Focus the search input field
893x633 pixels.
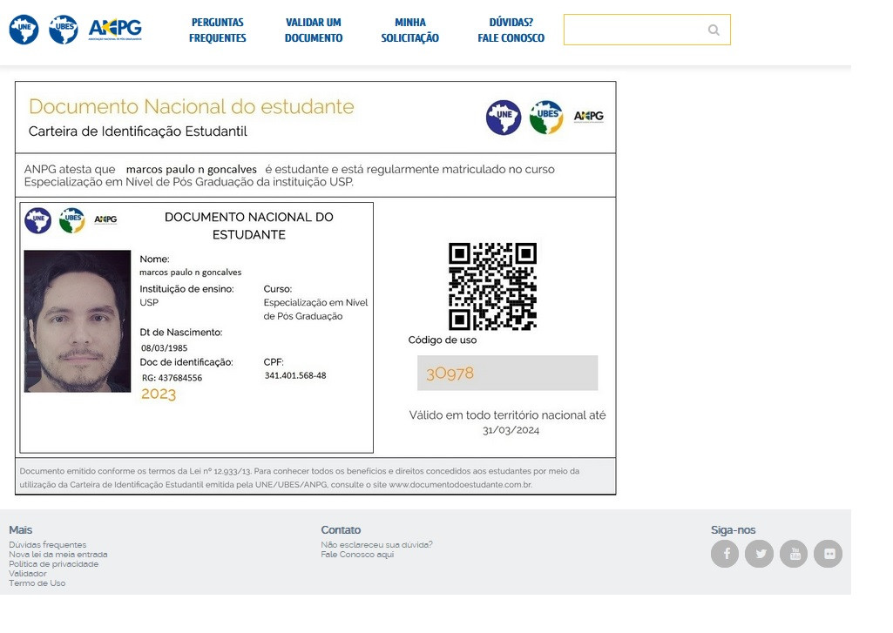coord(647,30)
